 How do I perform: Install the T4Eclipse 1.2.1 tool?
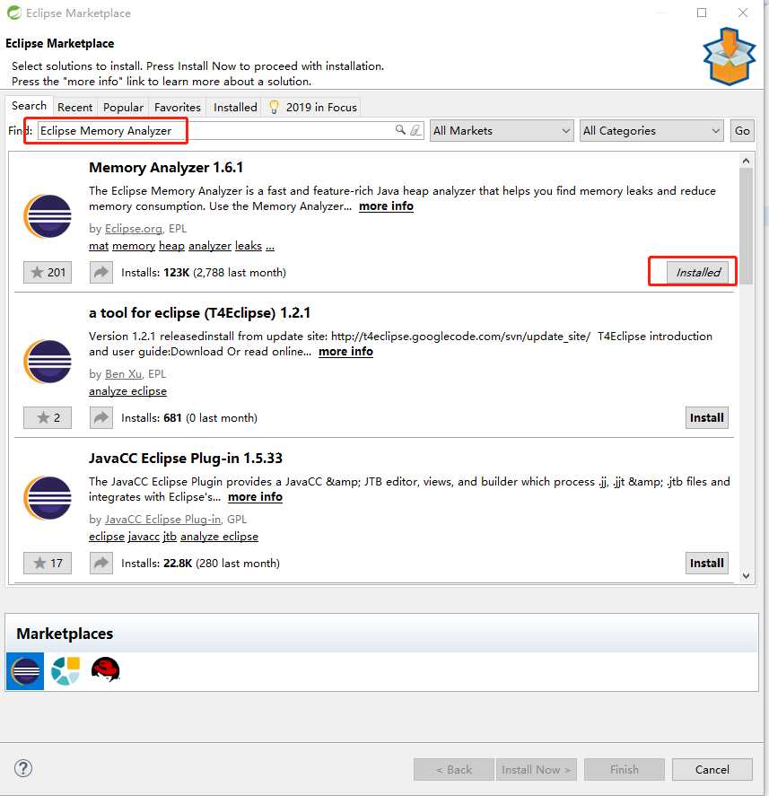(706, 417)
